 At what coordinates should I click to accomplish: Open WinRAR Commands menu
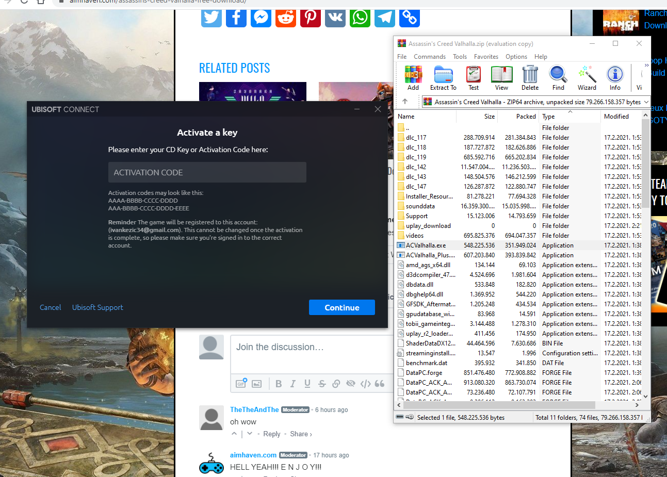[430, 57]
